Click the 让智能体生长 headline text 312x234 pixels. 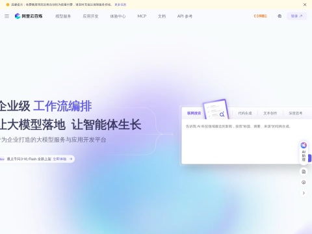pos(107,125)
